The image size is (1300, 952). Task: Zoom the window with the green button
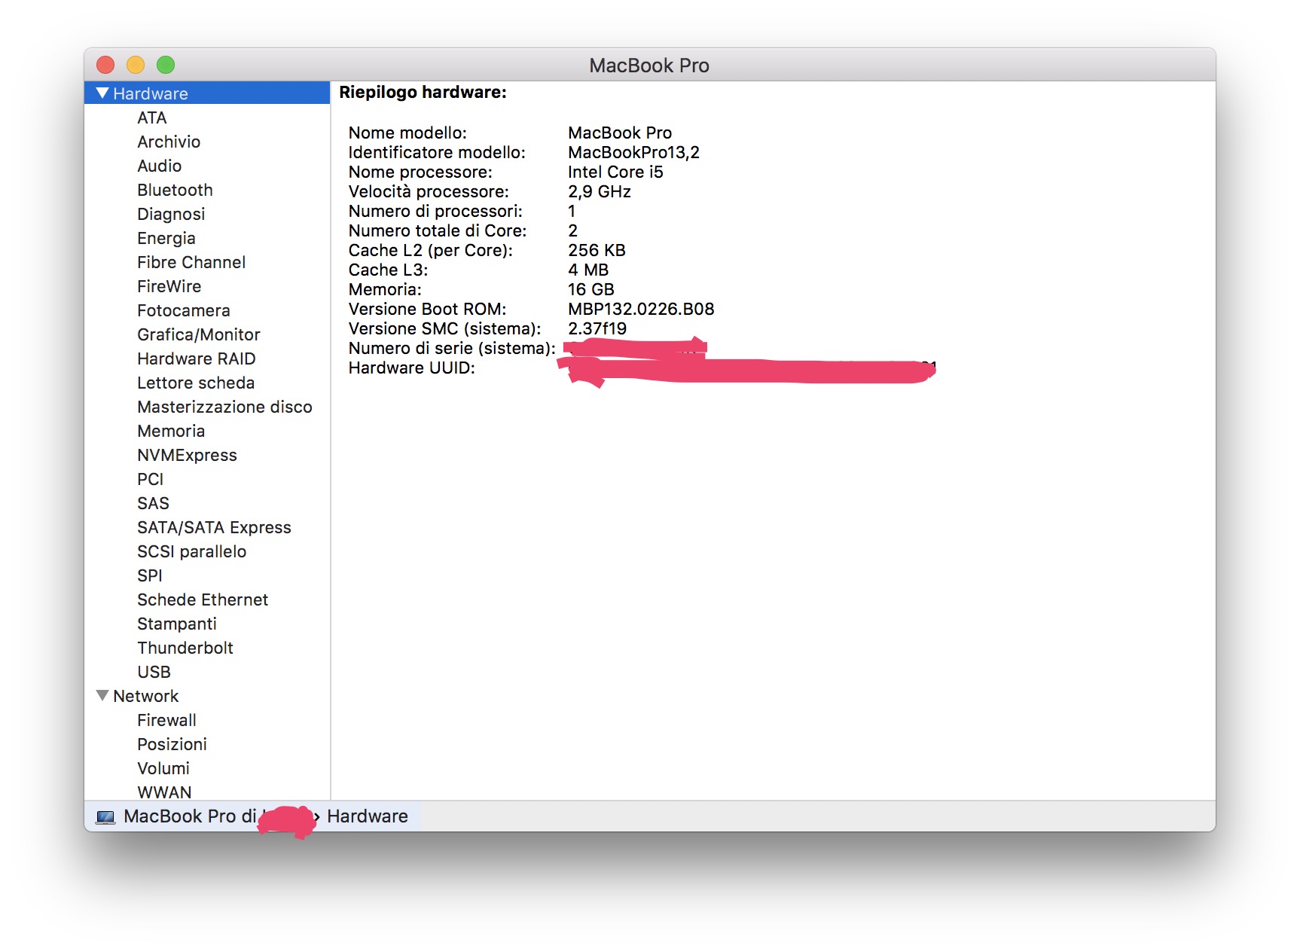166,65
